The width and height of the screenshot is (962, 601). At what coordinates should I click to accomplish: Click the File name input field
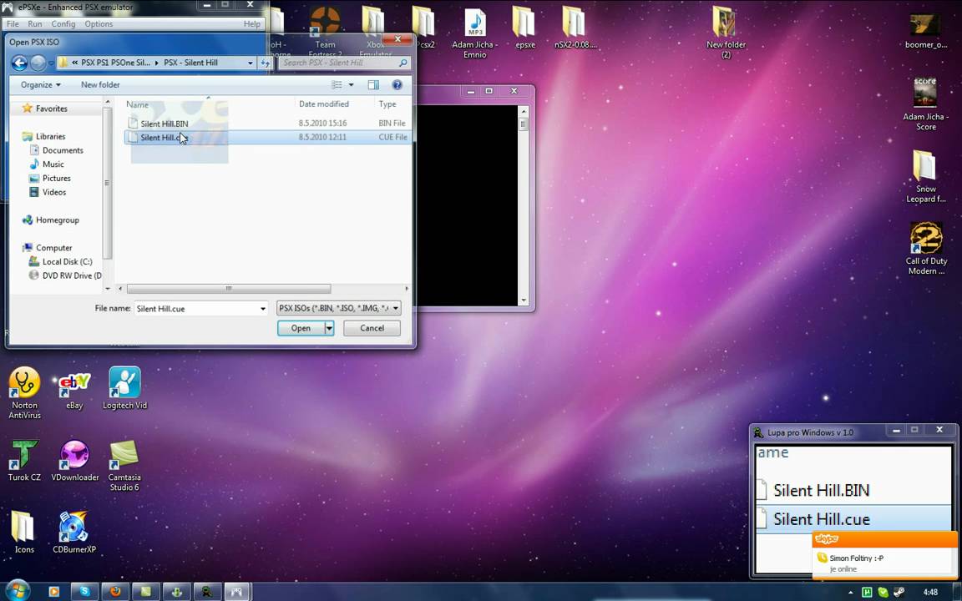pos(196,309)
